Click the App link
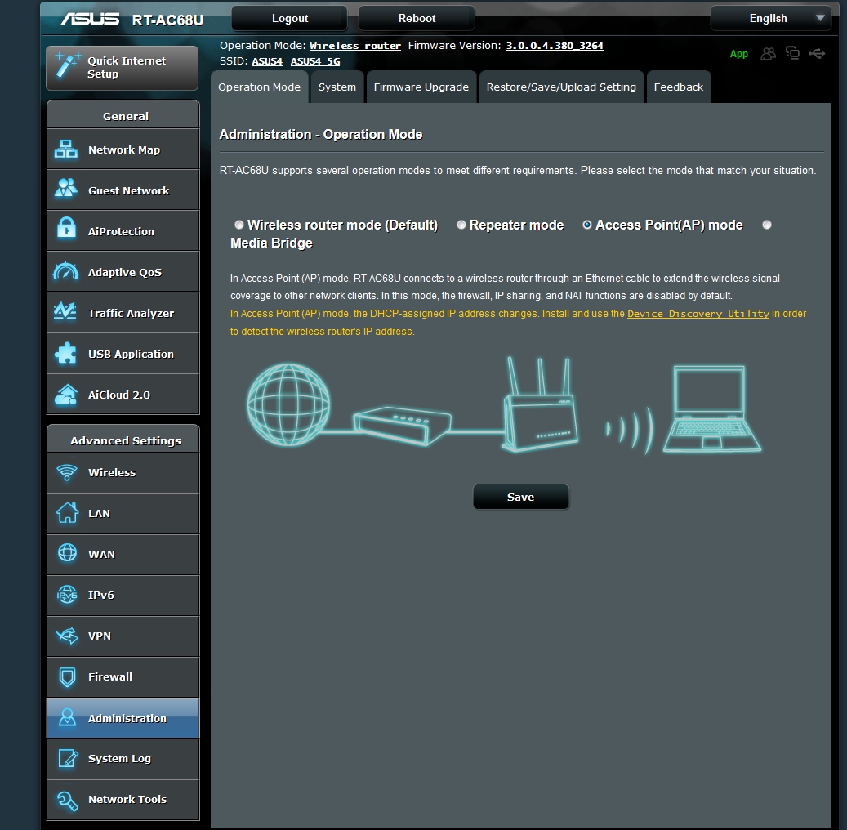This screenshot has width=847, height=830. click(738, 53)
